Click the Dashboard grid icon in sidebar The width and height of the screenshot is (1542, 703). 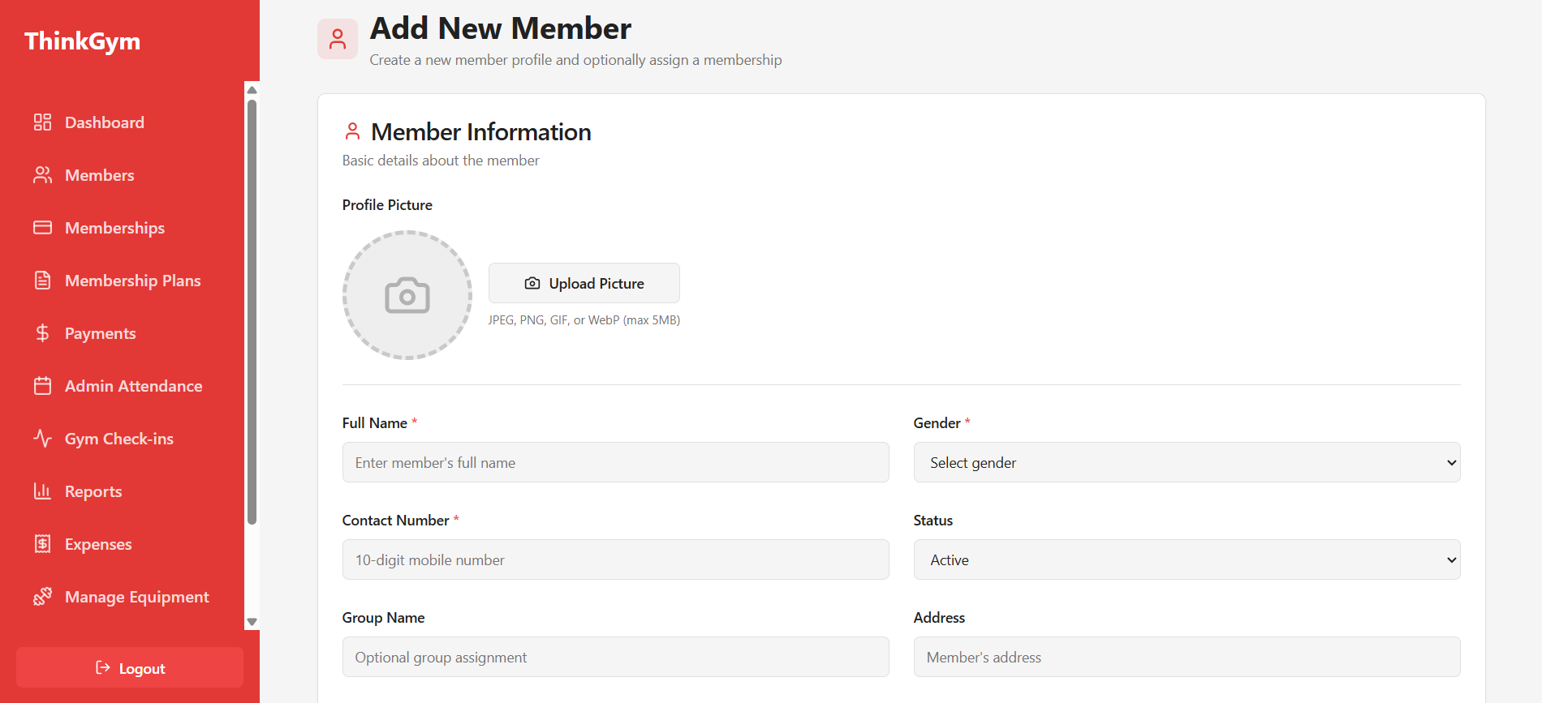(42, 122)
